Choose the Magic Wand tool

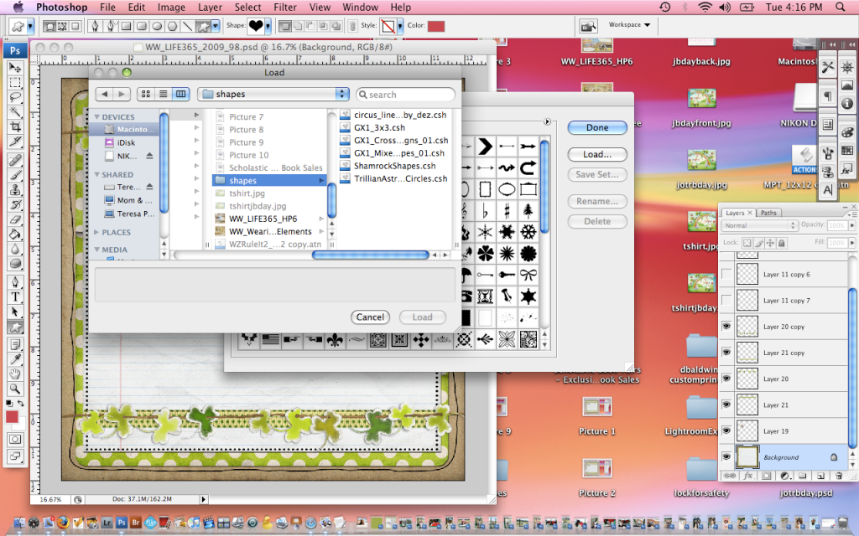coord(15,112)
